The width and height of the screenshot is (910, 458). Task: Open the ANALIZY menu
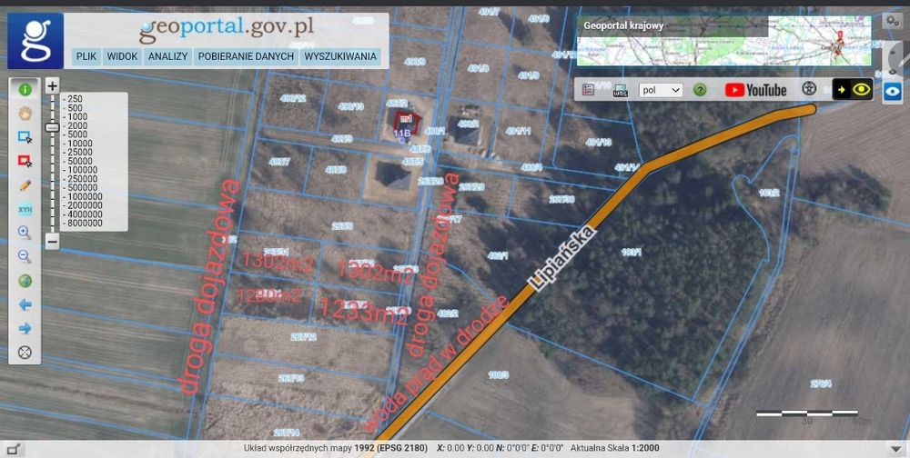click(167, 57)
